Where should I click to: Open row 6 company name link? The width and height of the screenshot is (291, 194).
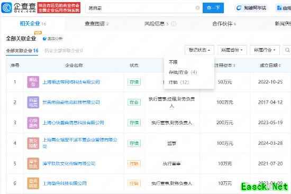click(65, 183)
